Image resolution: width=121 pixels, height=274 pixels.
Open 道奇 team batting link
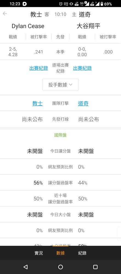[83, 104]
